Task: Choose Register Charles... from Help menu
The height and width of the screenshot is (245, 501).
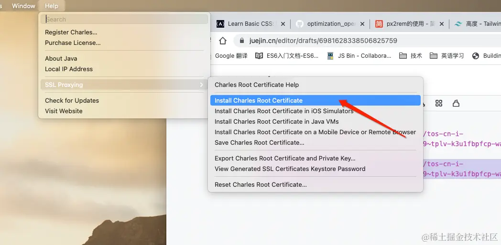Action: [71, 32]
